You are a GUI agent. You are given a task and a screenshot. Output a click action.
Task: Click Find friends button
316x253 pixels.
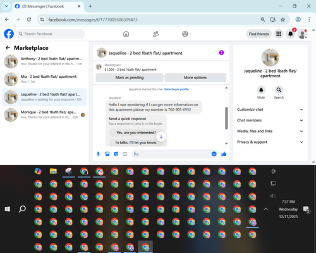coord(258,34)
